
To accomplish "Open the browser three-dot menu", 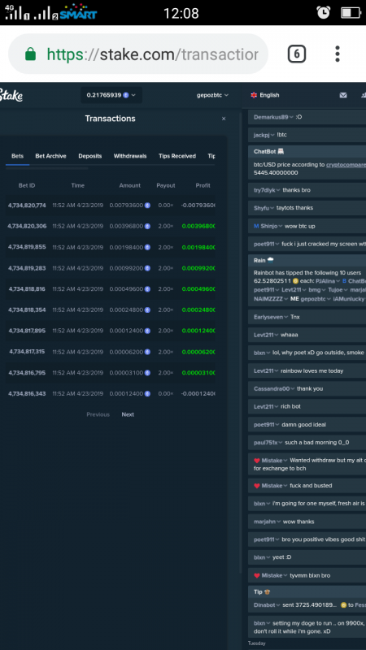I will tap(338, 54).
